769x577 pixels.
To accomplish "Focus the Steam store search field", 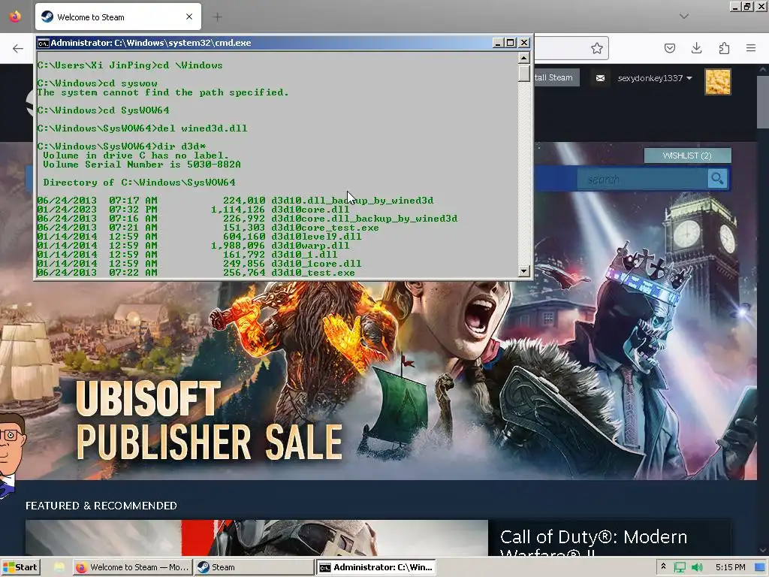I will (643, 179).
